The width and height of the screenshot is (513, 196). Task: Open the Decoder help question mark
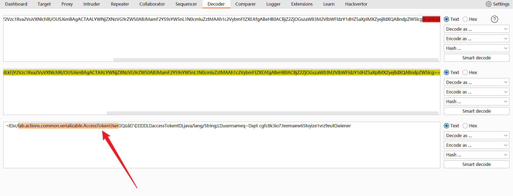pos(495,19)
